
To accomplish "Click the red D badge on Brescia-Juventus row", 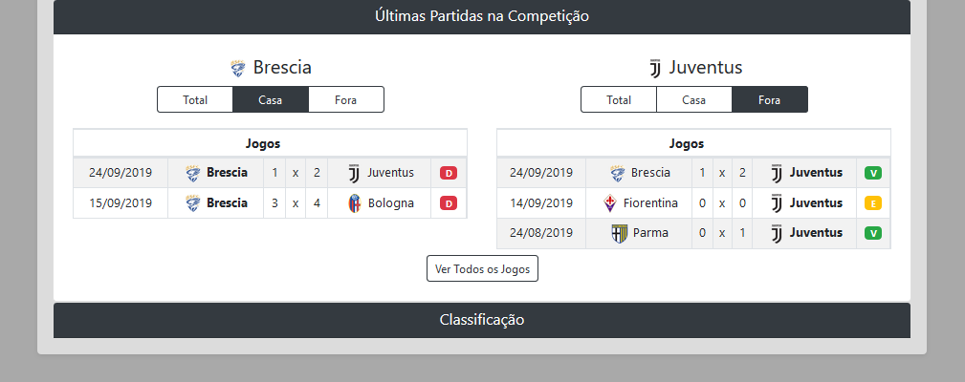I will [449, 173].
